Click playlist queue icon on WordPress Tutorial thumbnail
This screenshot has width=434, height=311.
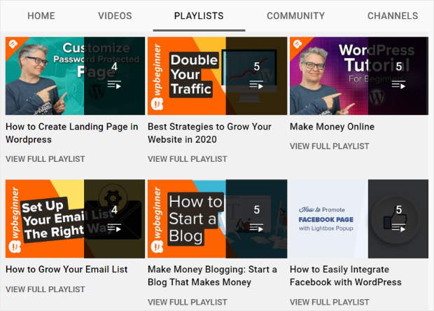click(x=398, y=85)
